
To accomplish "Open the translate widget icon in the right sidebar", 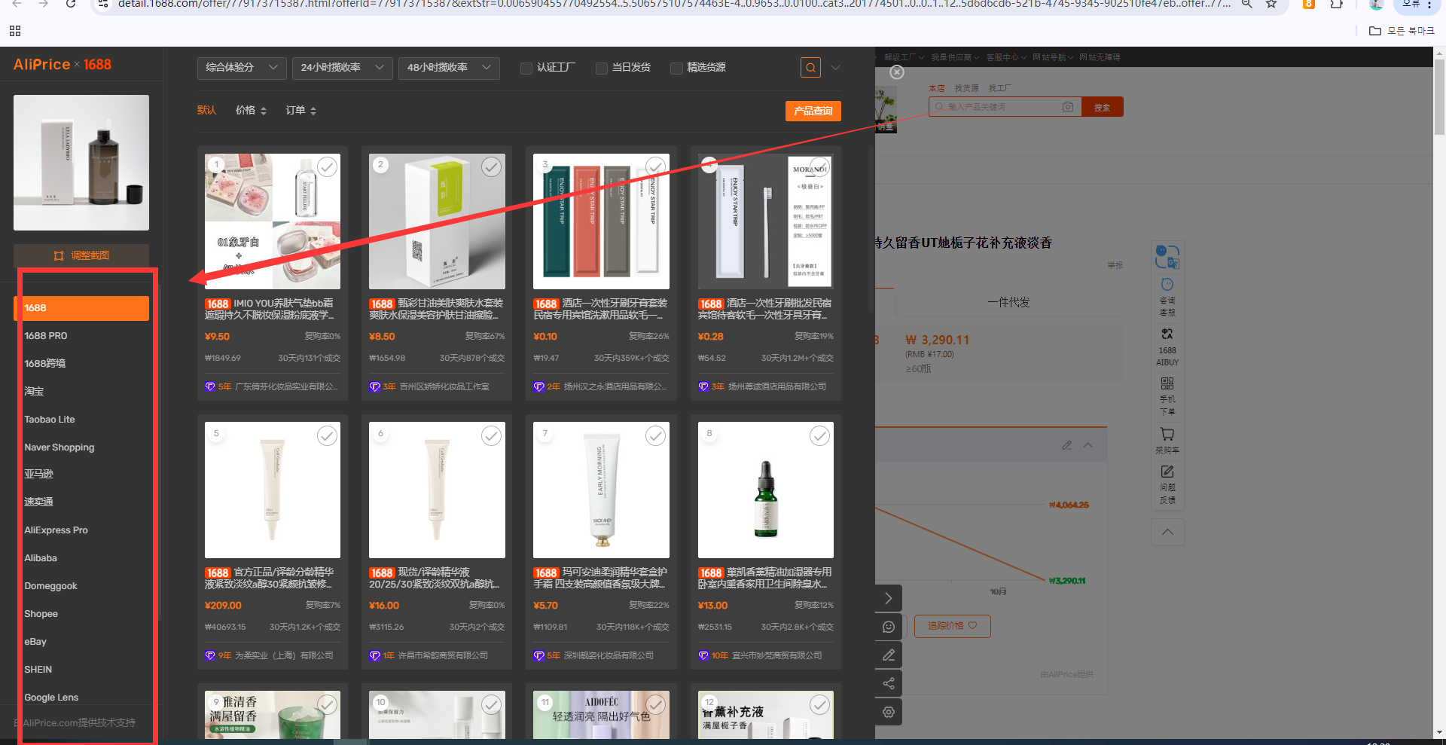I will (x=1167, y=257).
